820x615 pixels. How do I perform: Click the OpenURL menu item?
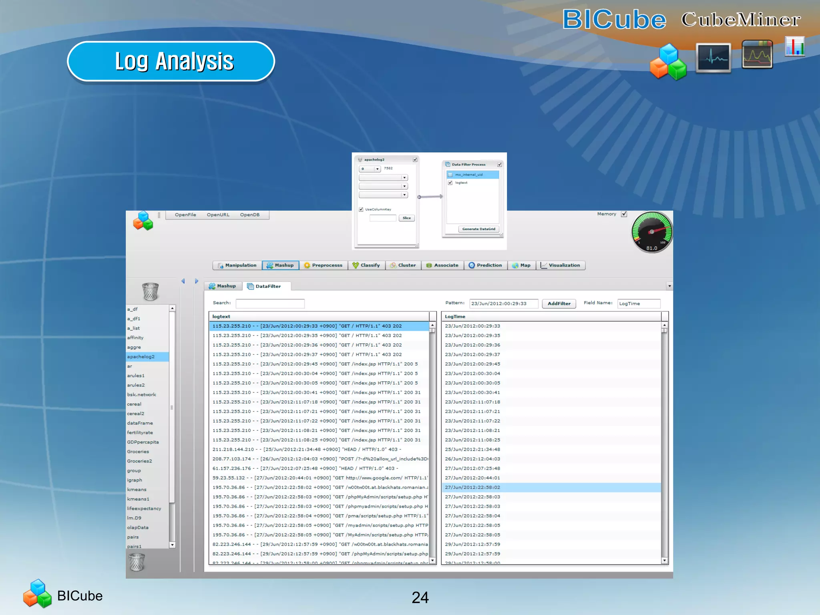coord(218,215)
